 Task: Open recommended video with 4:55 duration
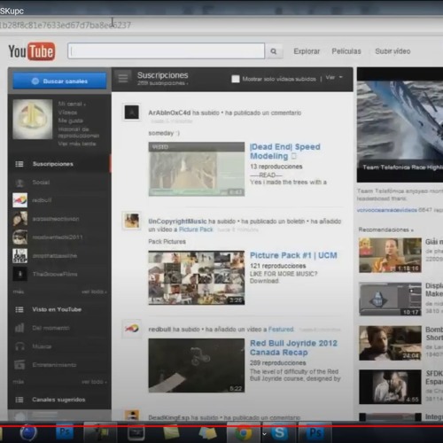pyautogui.click(x=390, y=387)
